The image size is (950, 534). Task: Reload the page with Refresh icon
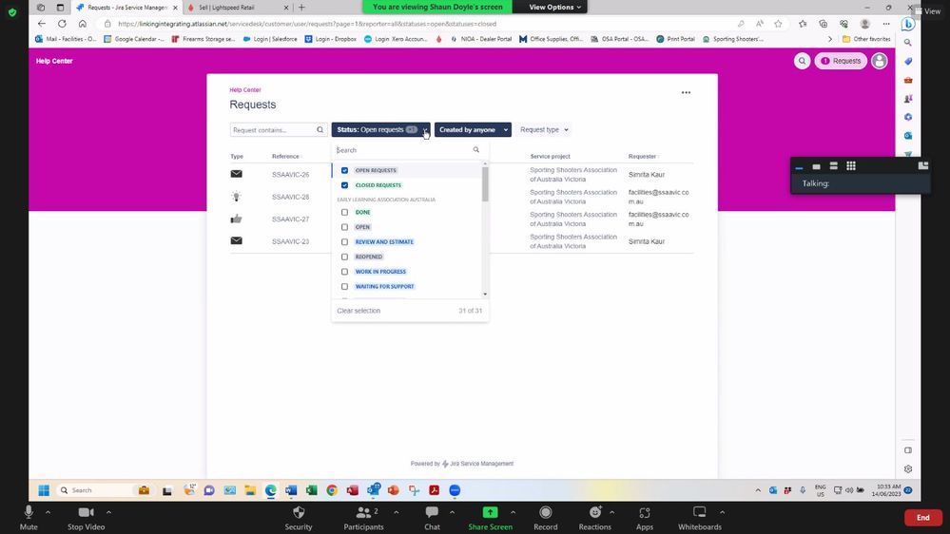pyautogui.click(x=62, y=24)
